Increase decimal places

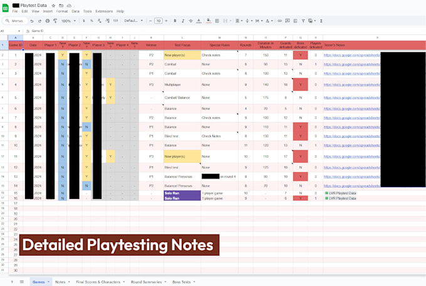click(107, 21)
